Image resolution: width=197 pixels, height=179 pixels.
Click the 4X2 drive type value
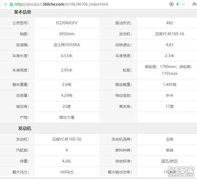click(x=169, y=23)
